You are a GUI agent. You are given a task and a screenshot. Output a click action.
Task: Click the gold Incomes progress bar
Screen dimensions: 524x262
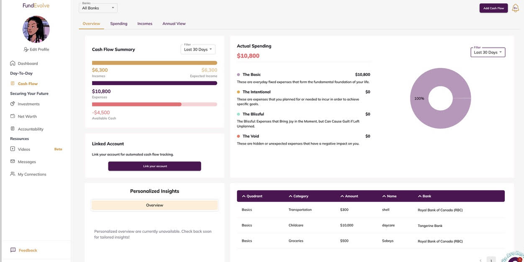click(x=154, y=63)
